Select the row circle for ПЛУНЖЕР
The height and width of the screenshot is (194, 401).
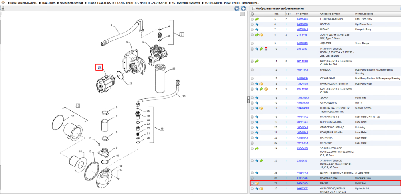(252, 143)
